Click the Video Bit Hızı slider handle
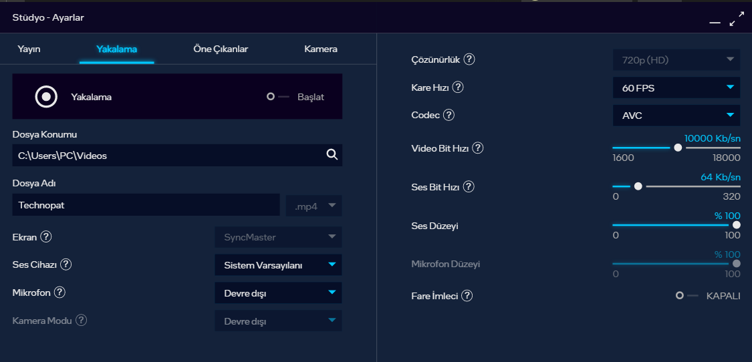The width and height of the screenshot is (752, 362). (x=678, y=148)
